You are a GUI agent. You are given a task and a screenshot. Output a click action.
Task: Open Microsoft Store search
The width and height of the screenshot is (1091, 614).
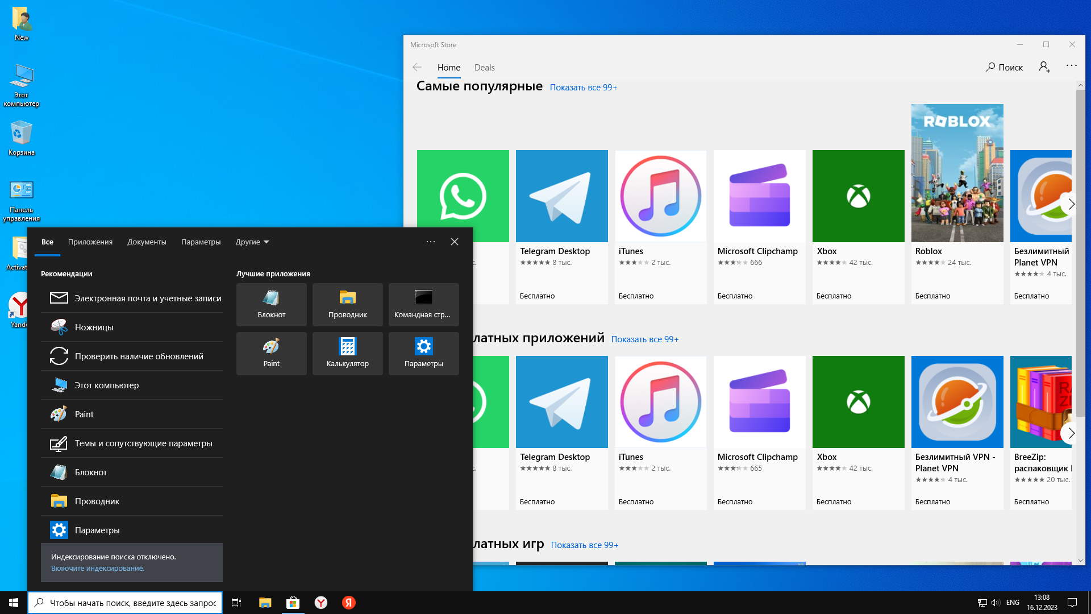(1004, 67)
